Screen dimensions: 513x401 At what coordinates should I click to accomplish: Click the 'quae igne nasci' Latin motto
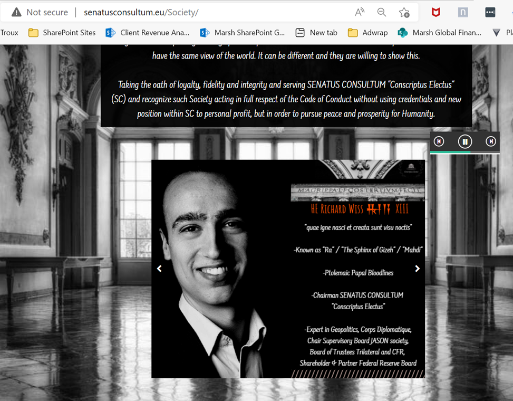[358, 227]
